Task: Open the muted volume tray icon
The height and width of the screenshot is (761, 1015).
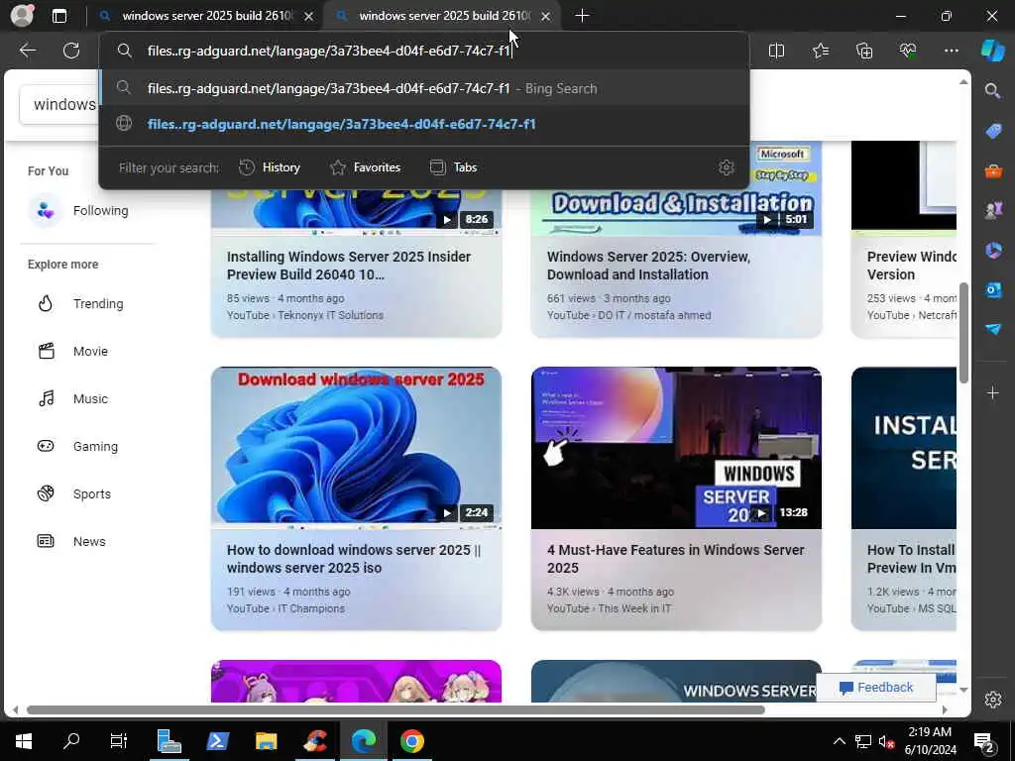Action: coord(886,741)
